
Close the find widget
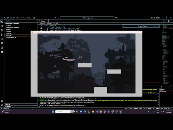158,26
